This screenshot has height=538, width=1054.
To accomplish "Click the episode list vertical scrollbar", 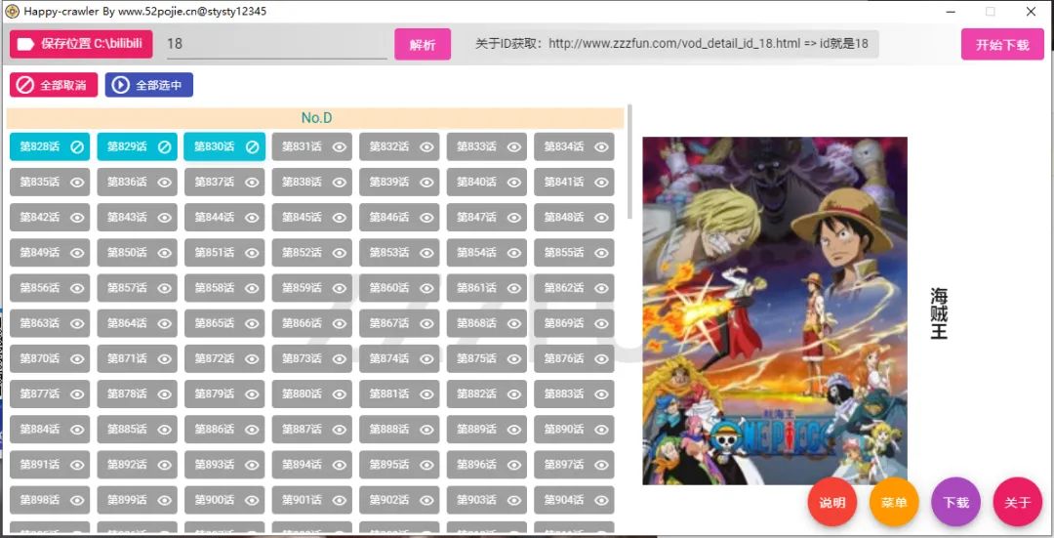I will pos(629,161).
